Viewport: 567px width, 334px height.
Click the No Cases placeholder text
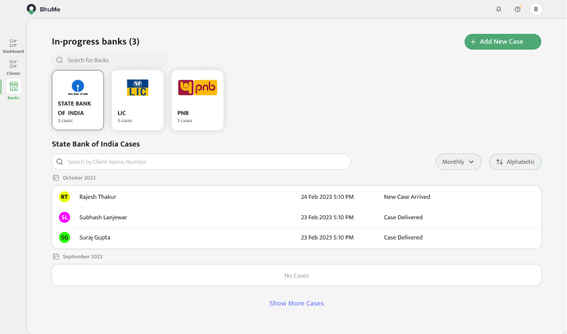296,276
